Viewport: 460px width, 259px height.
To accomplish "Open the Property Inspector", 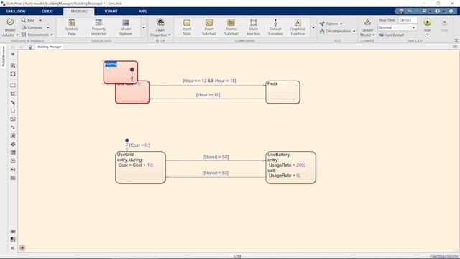I will [x=98, y=27].
